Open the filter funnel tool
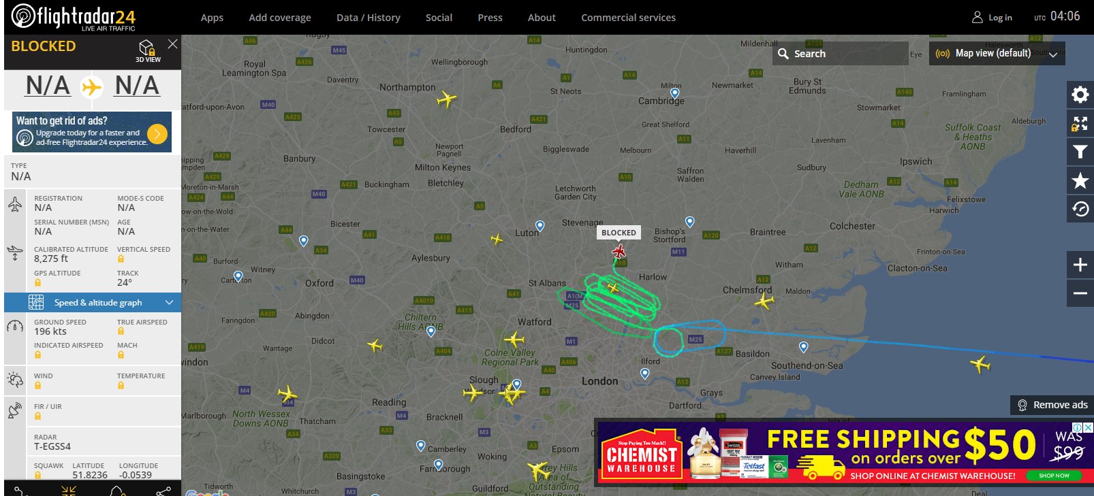Screen dimensions: 1094x496 pyautogui.click(x=1080, y=152)
